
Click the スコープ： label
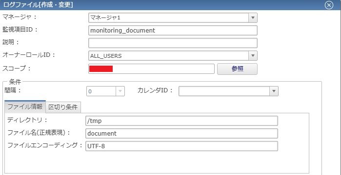pos(17,68)
